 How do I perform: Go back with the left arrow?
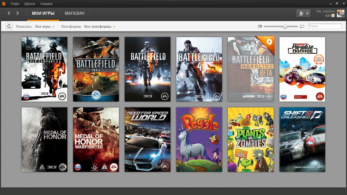click(9, 13)
